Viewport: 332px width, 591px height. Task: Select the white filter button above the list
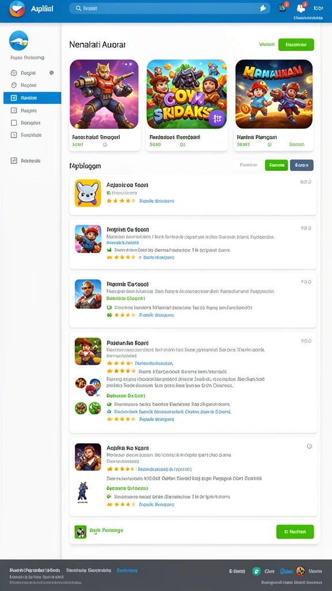coord(248,165)
